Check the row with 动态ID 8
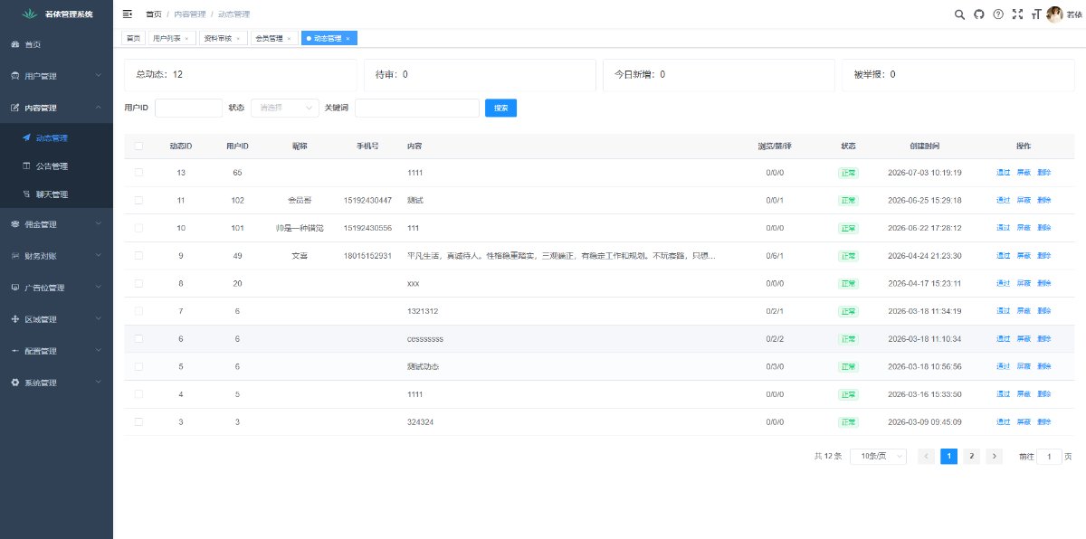The height and width of the screenshot is (539, 1086). point(138,283)
